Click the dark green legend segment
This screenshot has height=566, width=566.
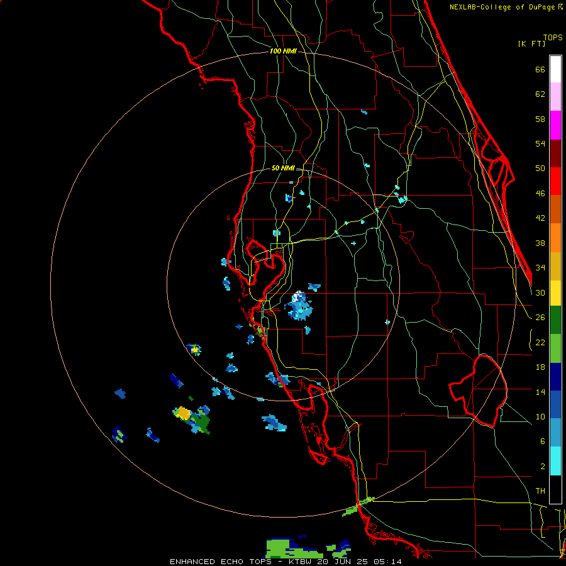tap(555, 320)
